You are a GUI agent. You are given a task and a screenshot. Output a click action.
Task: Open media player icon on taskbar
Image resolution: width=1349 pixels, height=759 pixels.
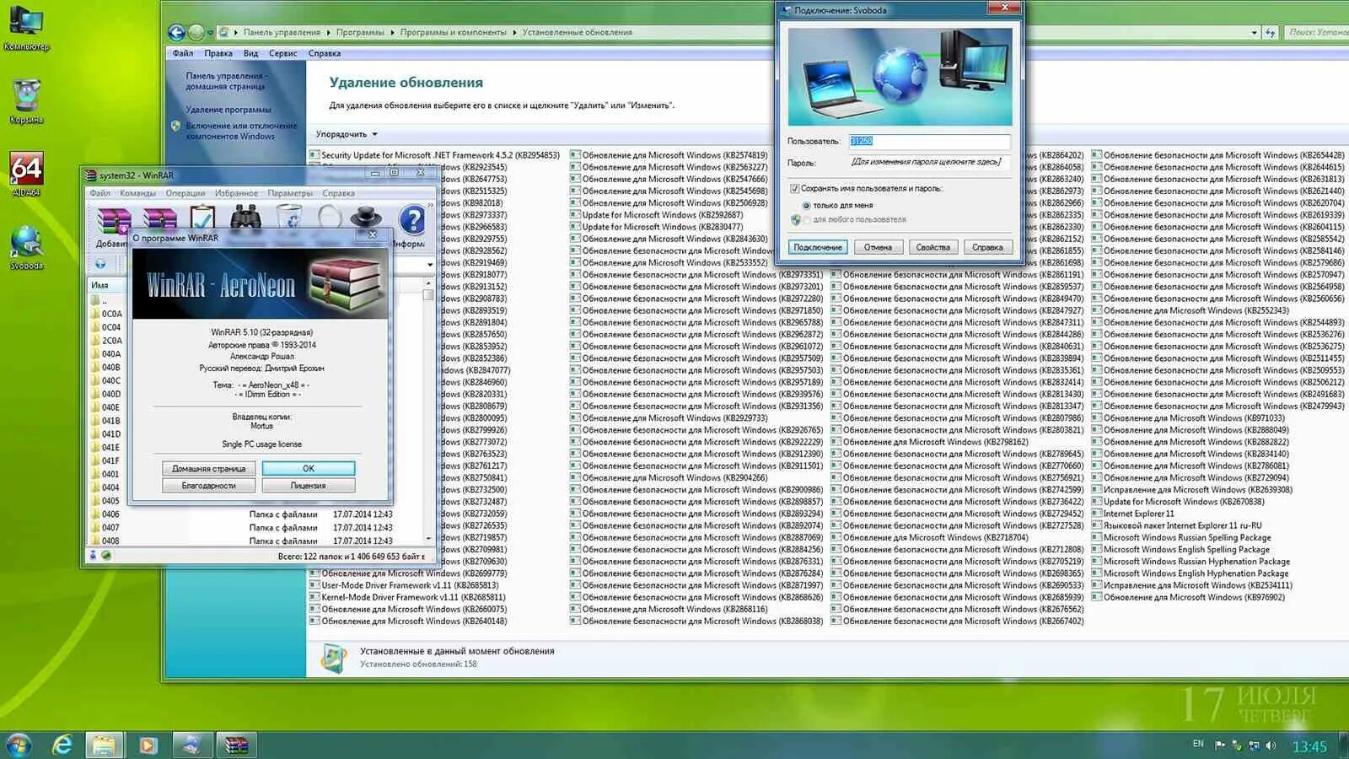pos(148,745)
